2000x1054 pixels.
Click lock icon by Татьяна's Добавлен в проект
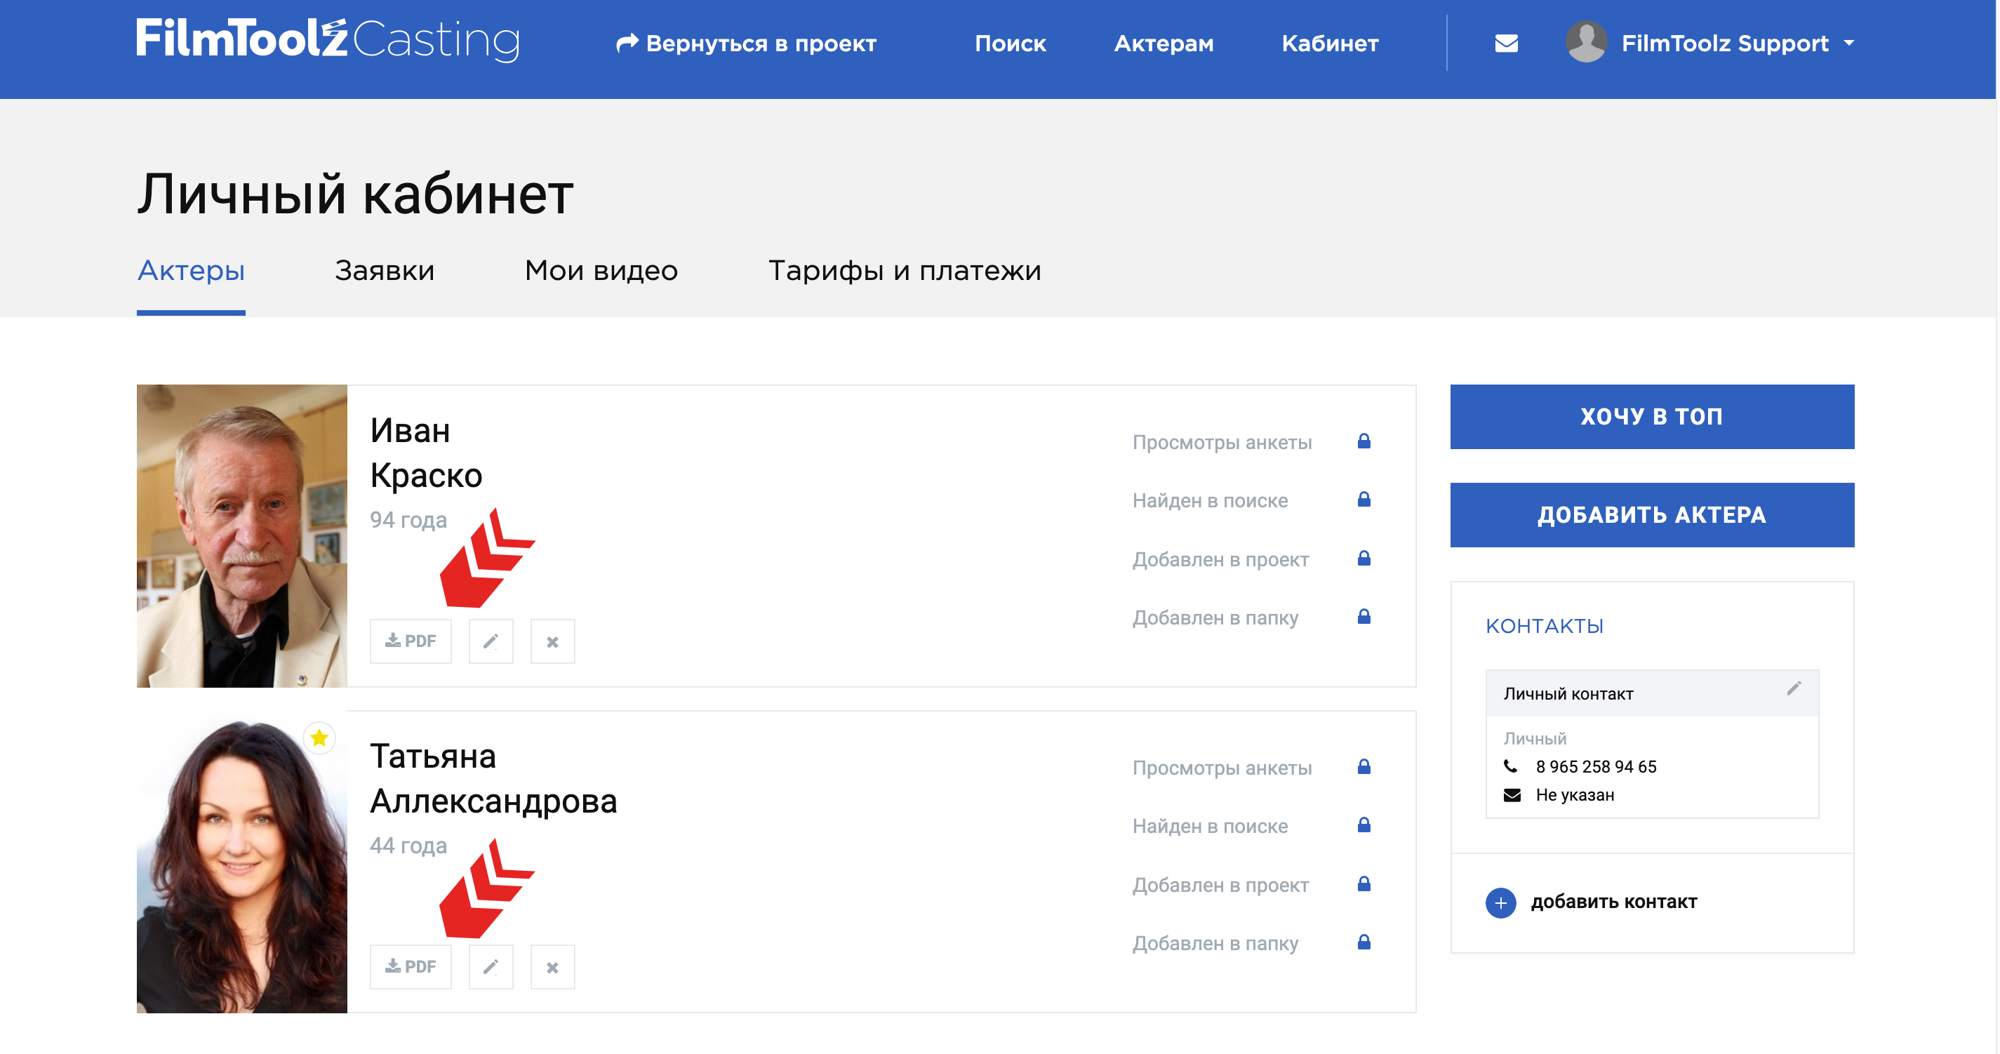click(1364, 884)
